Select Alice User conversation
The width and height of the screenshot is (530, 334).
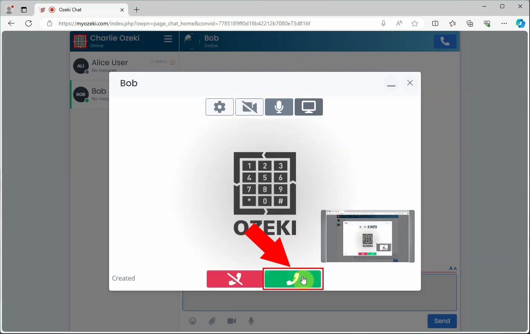pos(125,66)
